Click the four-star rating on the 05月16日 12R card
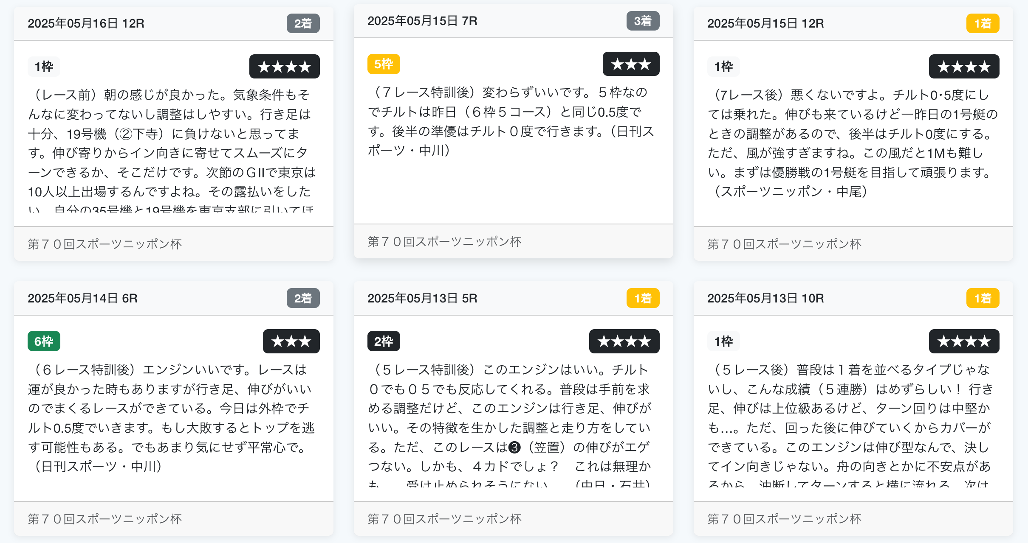 284,67
